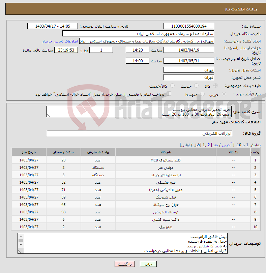Click the remaining days field showing 1
Viewport: 266px width, 273px height.
point(101,50)
